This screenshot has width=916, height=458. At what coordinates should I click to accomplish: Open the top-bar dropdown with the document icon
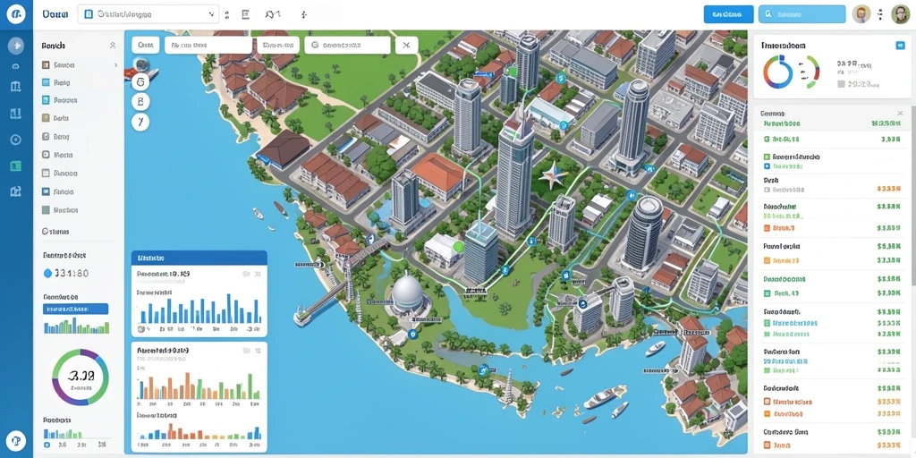click(148, 14)
